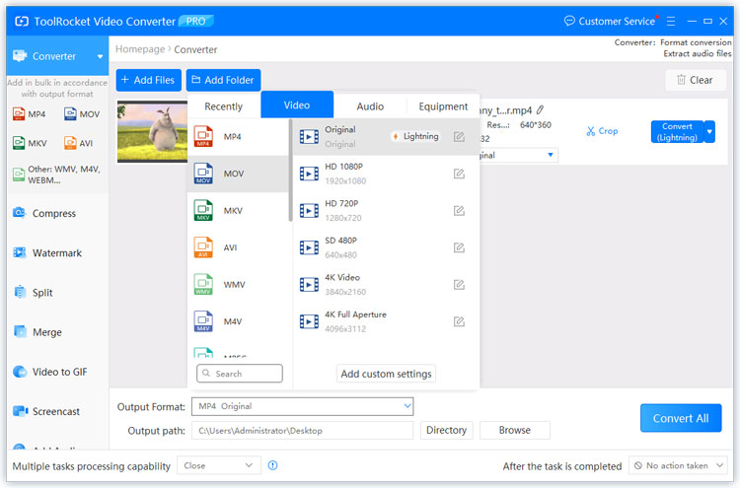
Task: Select AVI quick format in sidebar
Action: pyautogui.click(x=78, y=143)
